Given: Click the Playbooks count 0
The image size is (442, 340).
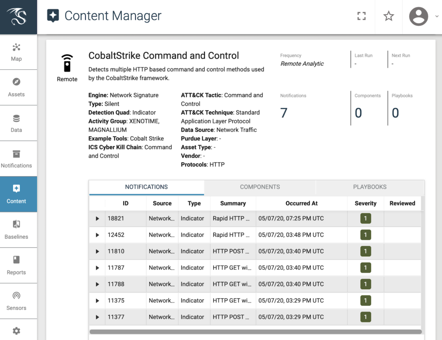Looking at the screenshot, I should 395,113.
